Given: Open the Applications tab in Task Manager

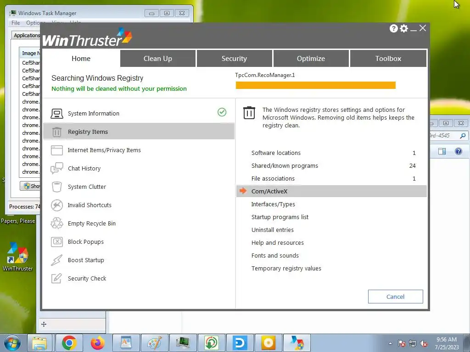Looking at the screenshot, I should tap(26, 35).
